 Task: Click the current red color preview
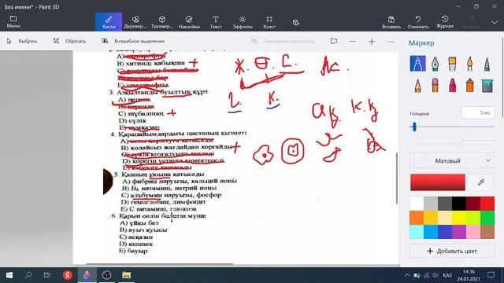pyautogui.click(x=438, y=182)
